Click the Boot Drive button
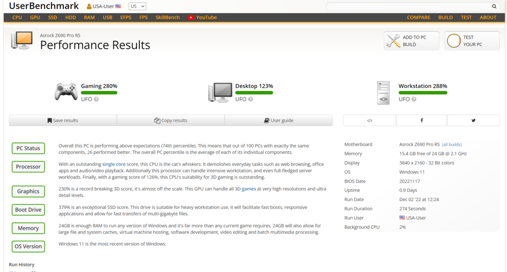This screenshot has height=272, width=507. 28,210
